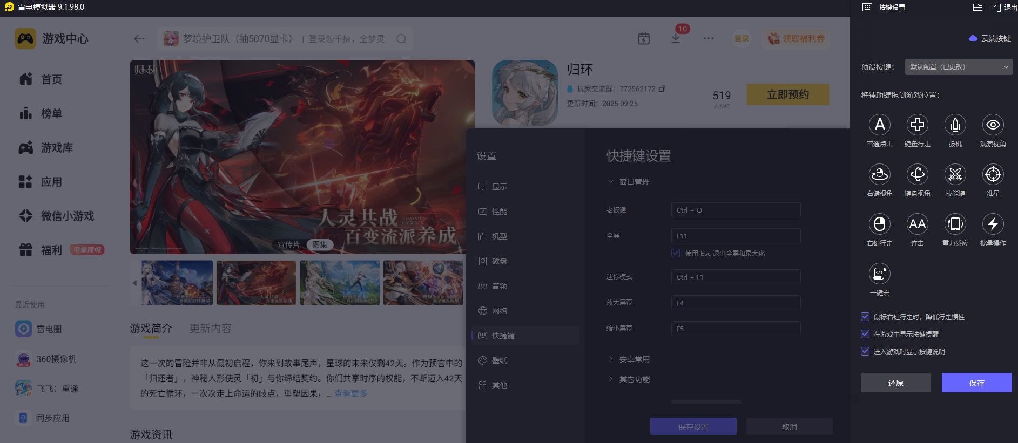Image resolution: width=1018 pixels, height=443 pixels.
Task: Click the 还原 button
Action: 895,383
